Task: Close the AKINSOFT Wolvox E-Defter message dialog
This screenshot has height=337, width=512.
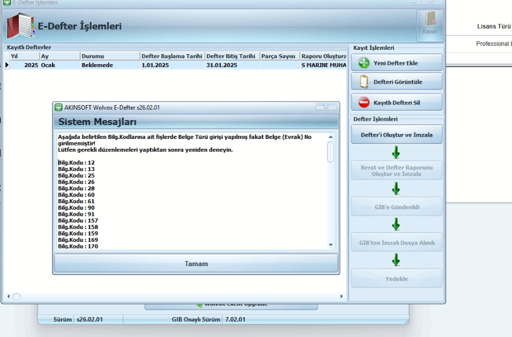Action: [x=325, y=106]
